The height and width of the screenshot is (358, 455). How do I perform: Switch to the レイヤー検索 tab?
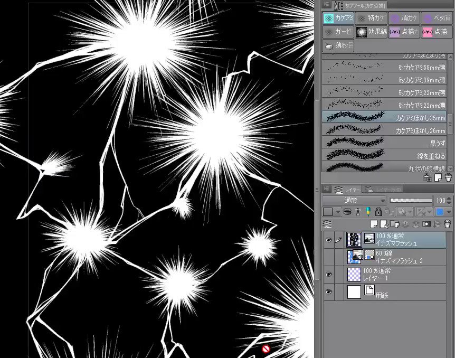point(383,190)
